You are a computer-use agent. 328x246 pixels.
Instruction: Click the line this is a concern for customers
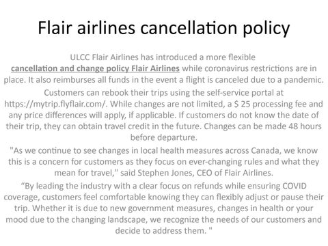[x=164, y=162]
